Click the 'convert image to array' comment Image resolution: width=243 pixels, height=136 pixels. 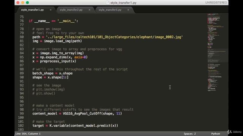(77, 49)
